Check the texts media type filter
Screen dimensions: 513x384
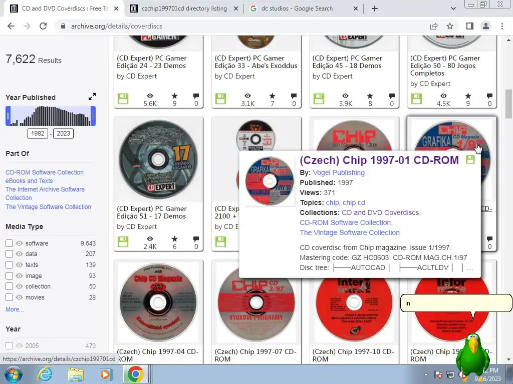coord(9,265)
